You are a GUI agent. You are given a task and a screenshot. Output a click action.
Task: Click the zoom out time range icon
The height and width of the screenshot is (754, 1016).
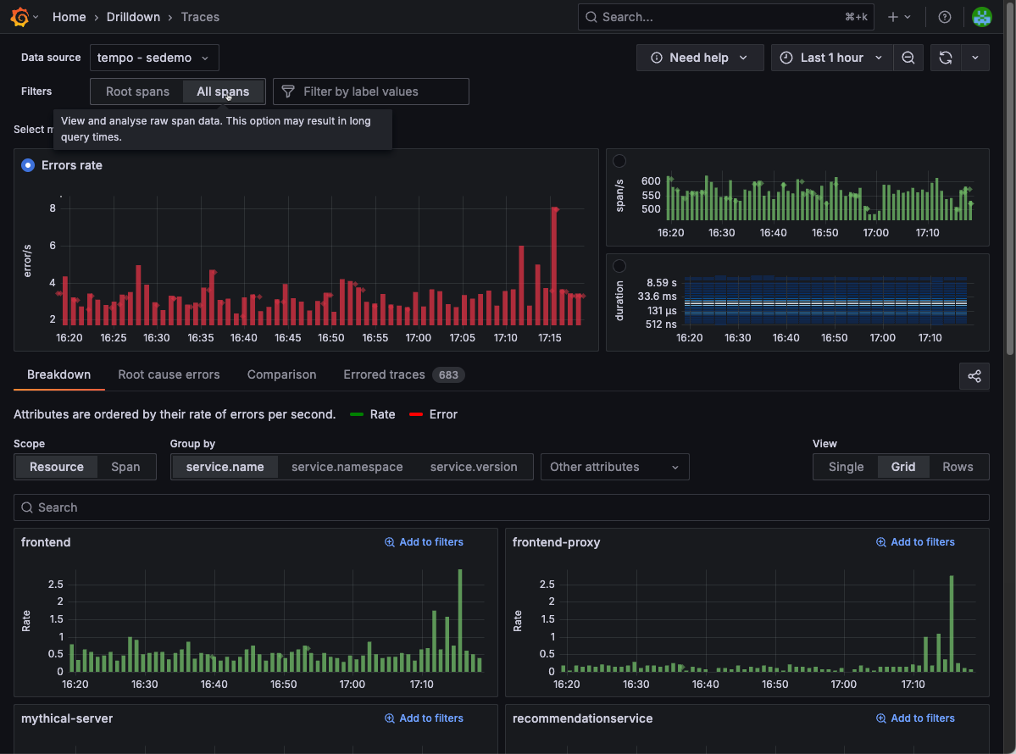pos(908,58)
